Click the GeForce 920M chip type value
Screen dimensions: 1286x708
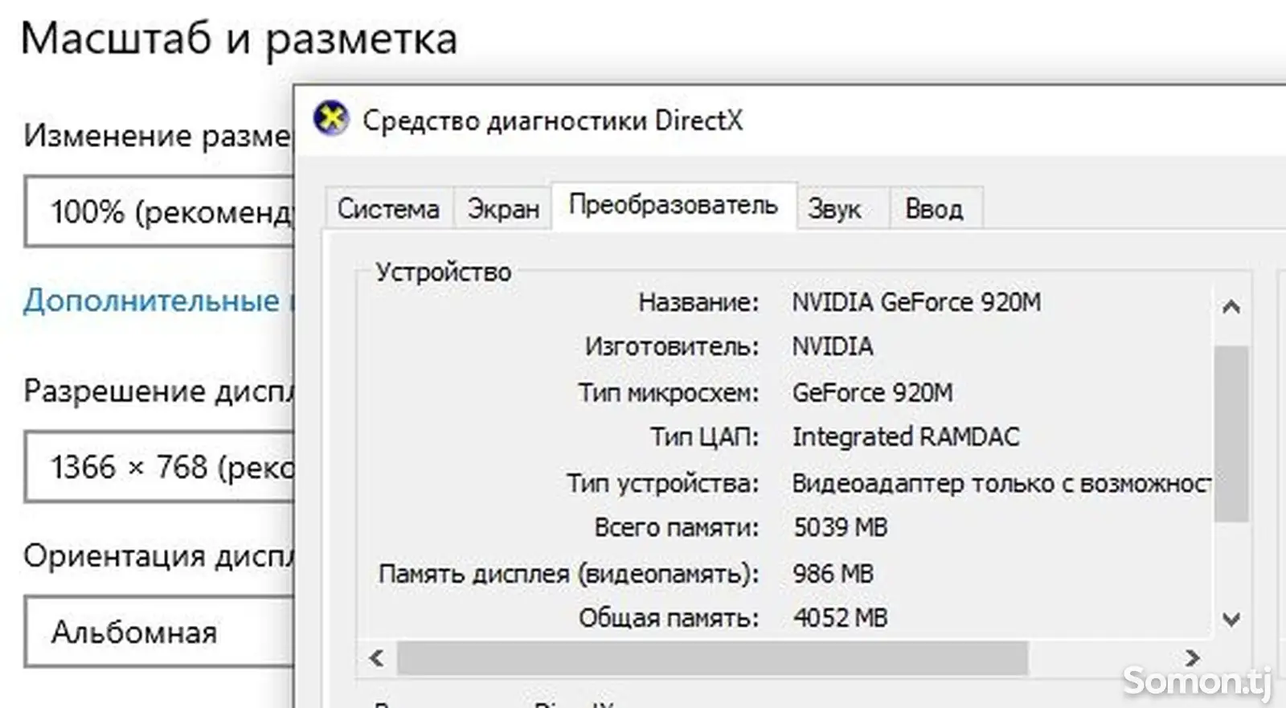tap(872, 393)
